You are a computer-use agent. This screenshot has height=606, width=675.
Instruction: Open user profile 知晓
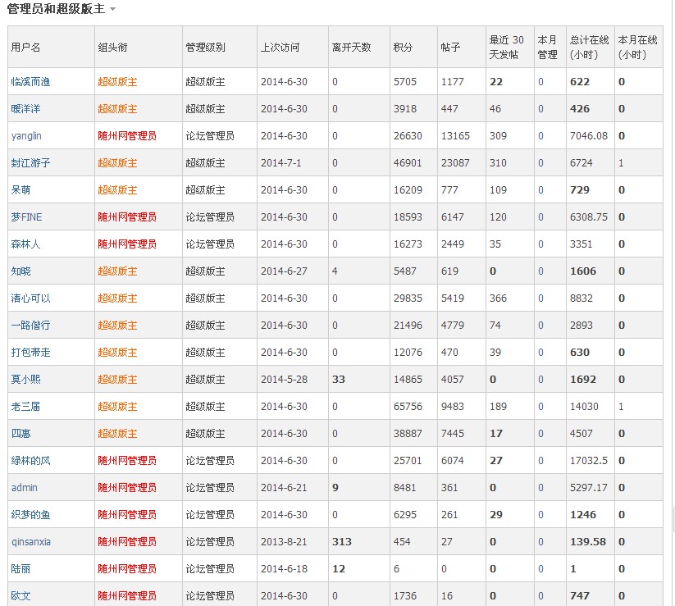click(21, 271)
